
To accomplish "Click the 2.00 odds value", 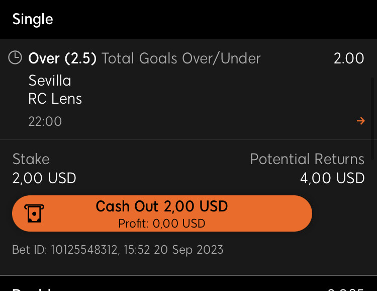I will (x=349, y=58).
